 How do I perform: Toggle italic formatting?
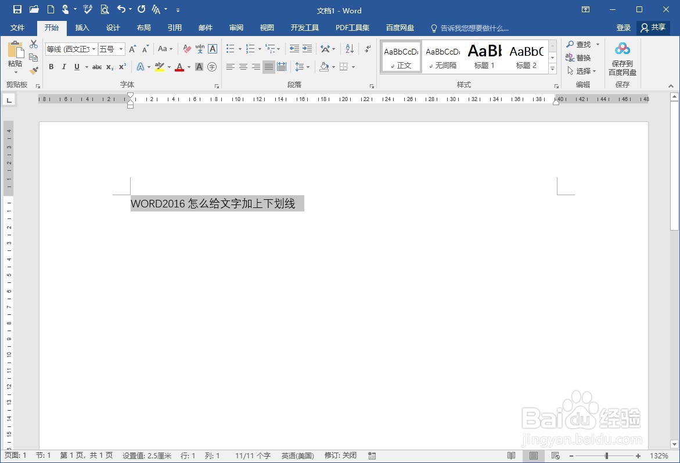(63, 67)
